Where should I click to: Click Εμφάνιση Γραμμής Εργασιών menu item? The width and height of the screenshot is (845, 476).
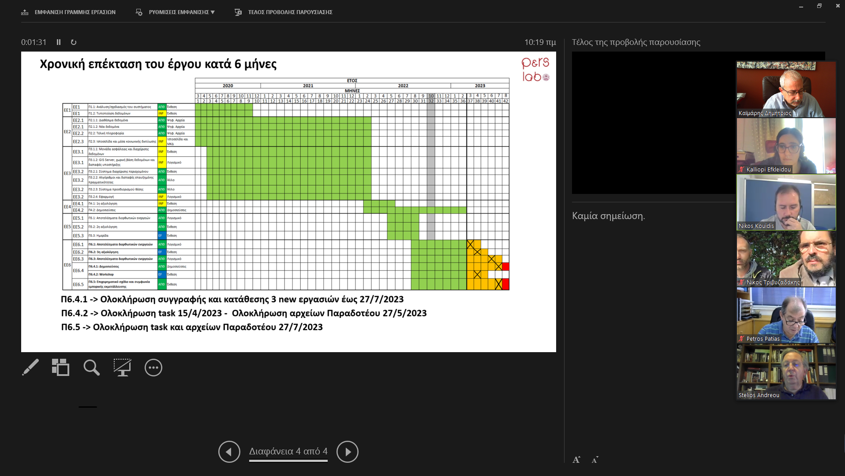click(69, 12)
